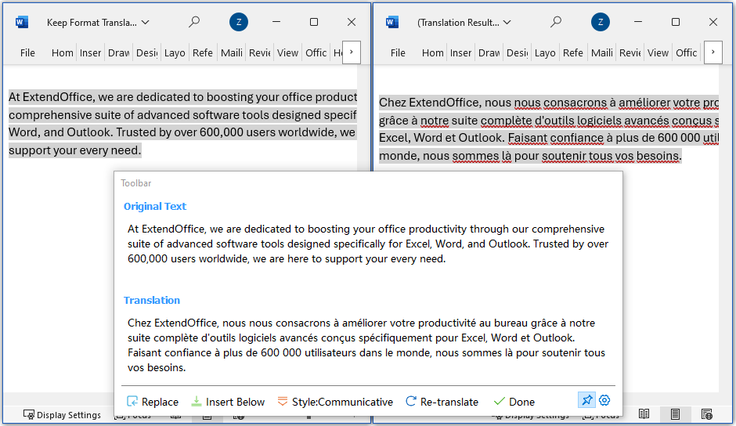Image resolution: width=736 pixels, height=426 pixels.
Task: Open References tab in right window
Action: (x=573, y=53)
